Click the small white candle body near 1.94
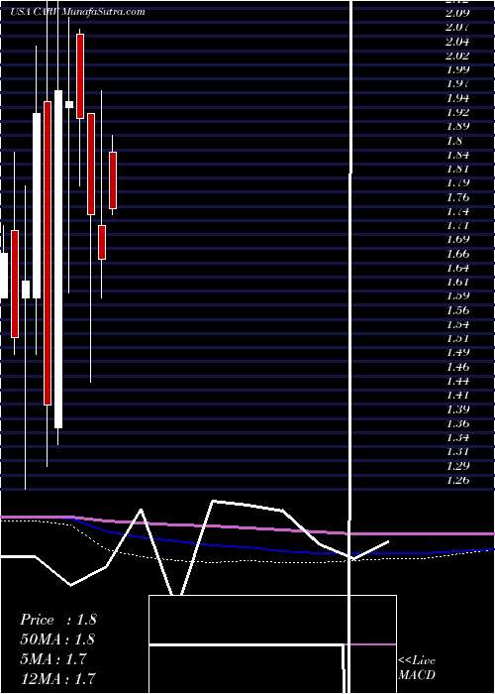Screen dimensions: 495x694 click(69, 104)
